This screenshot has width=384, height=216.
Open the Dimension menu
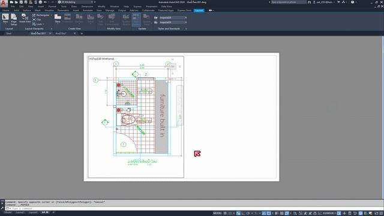(87, 7)
